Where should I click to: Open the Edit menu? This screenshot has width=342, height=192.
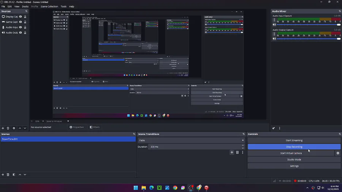(9, 6)
